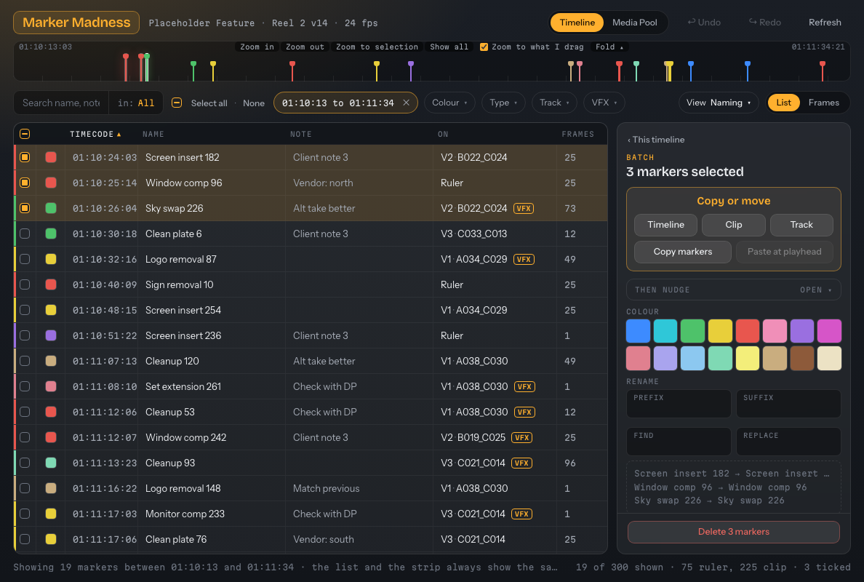
Task: Click the VFX badge on Logo removal 87
Action: [524, 259]
